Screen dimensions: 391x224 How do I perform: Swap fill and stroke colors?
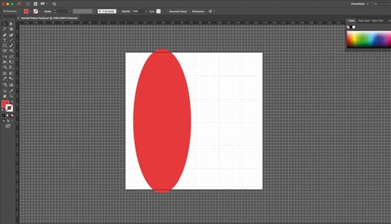tap(12, 102)
